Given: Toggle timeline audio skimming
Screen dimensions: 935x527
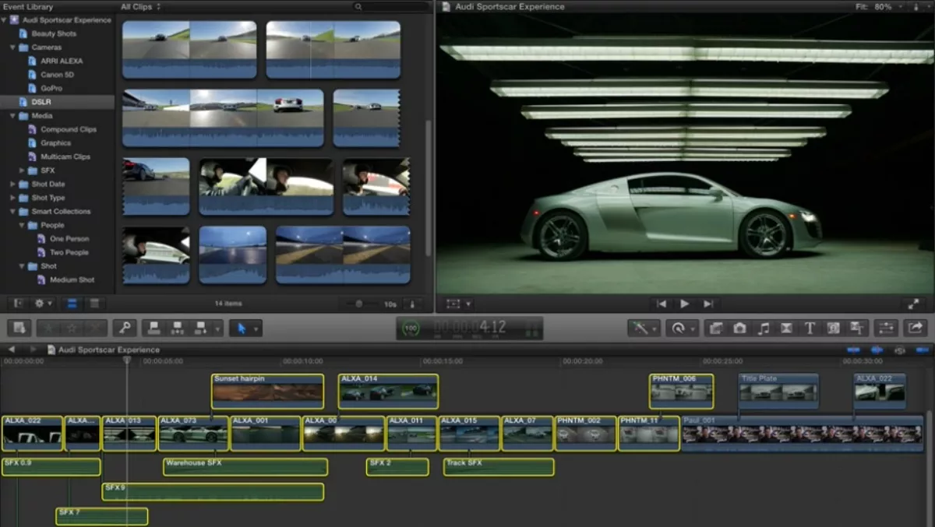Looking at the screenshot, I should click(x=877, y=350).
